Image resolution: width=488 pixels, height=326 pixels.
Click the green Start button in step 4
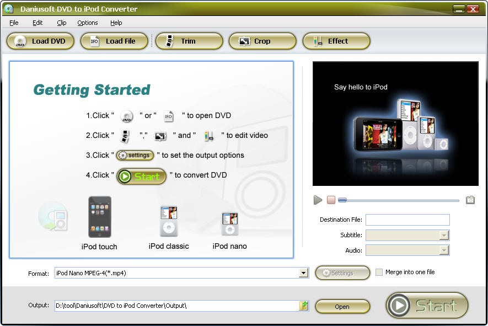(142, 177)
